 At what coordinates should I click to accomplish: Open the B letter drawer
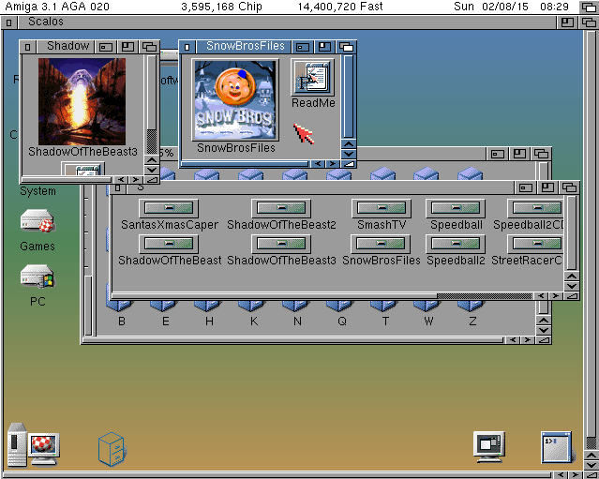coord(120,306)
